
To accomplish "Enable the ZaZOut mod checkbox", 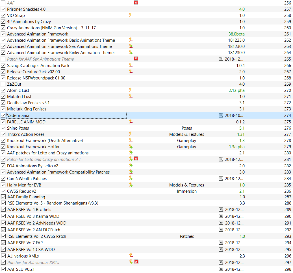I will coord(3,84).
